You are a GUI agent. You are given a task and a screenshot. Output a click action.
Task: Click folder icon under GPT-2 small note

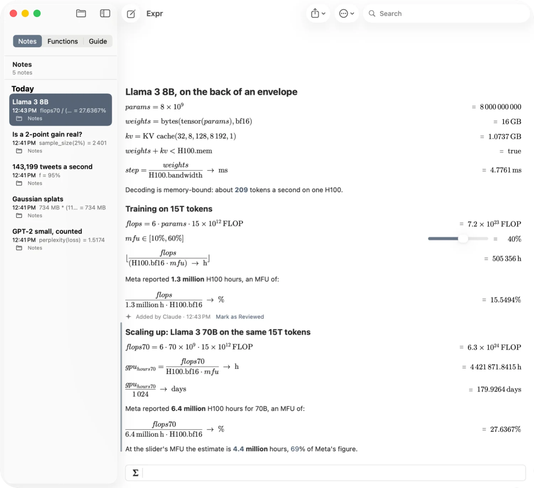pos(19,248)
